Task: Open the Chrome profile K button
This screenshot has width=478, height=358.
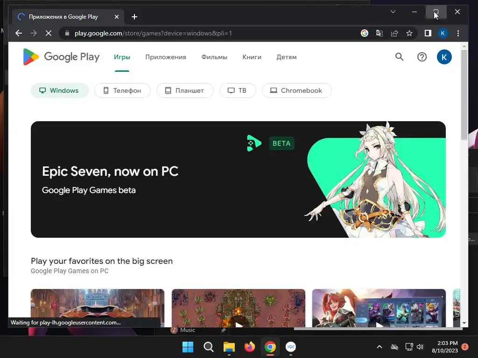Action: (443, 33)
